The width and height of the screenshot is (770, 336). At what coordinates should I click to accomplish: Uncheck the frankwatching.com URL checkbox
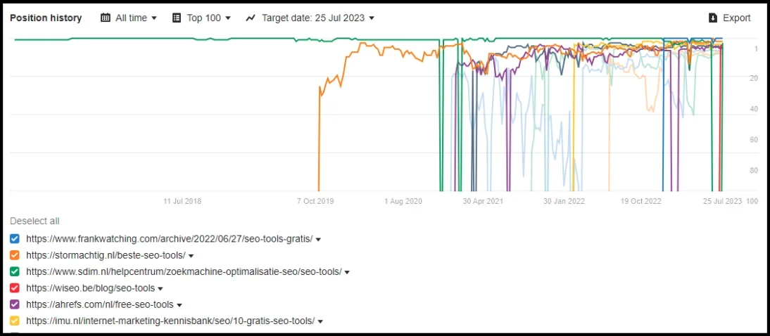(15, 239)
